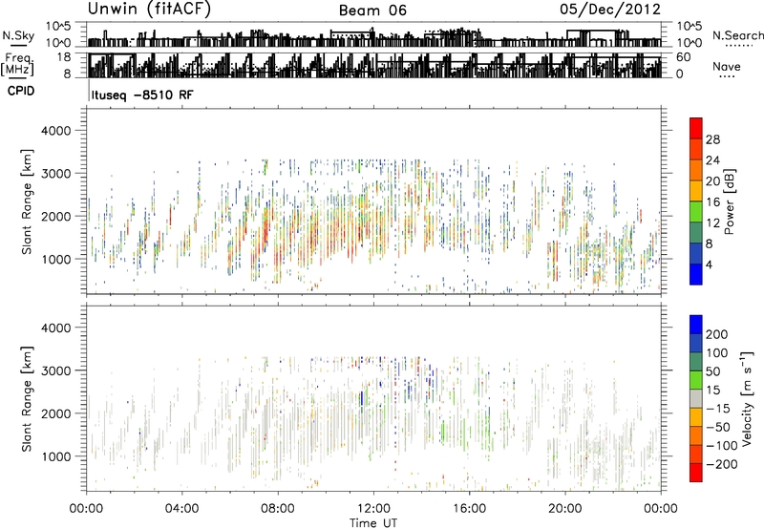The image size is (764, 529).
Task: Click inside the Power range-time plot
Action: tap(373, 201)
